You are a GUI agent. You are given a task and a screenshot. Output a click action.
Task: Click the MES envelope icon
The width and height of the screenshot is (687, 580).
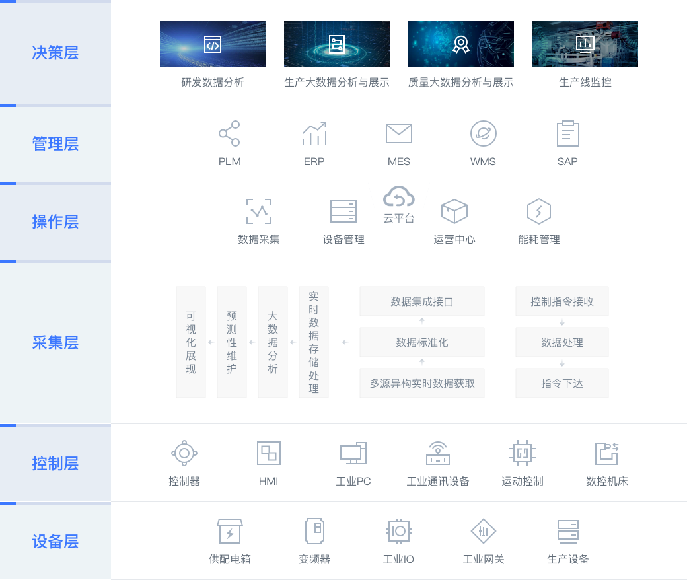pos(399,133)
